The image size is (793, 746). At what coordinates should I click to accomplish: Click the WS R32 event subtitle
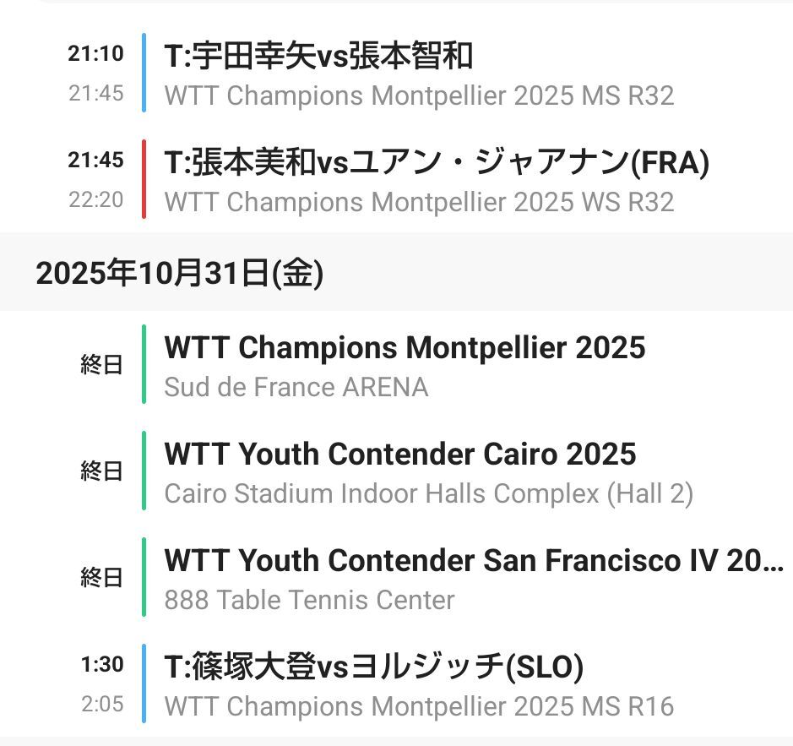tap(419, 202)
